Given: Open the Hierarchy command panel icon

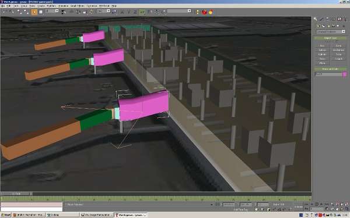Looking at the screenshot, I should [327, 19].
